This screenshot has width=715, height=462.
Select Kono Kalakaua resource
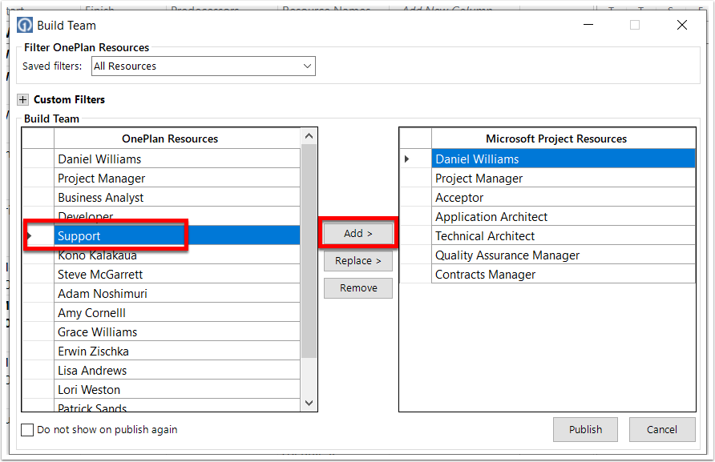177,255
